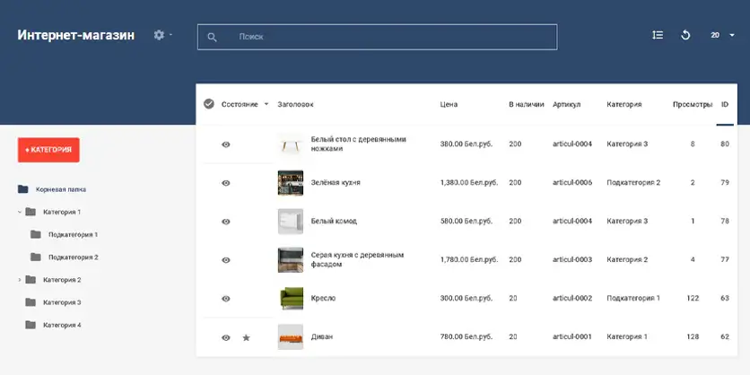Open the Белый комод product title

tap(333, 221)
